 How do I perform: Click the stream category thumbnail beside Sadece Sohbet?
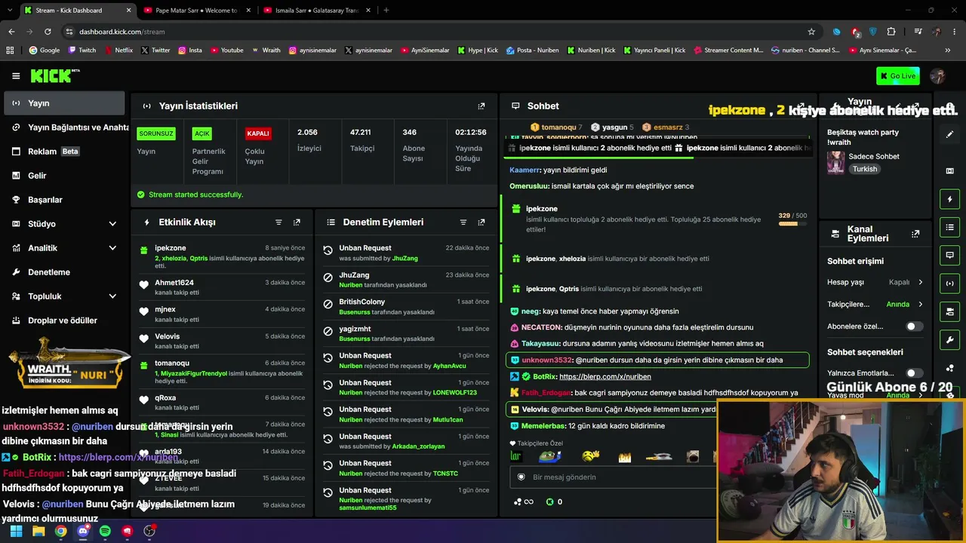(x=835, y=162)
